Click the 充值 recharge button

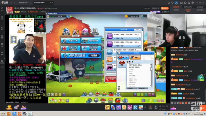150,107
